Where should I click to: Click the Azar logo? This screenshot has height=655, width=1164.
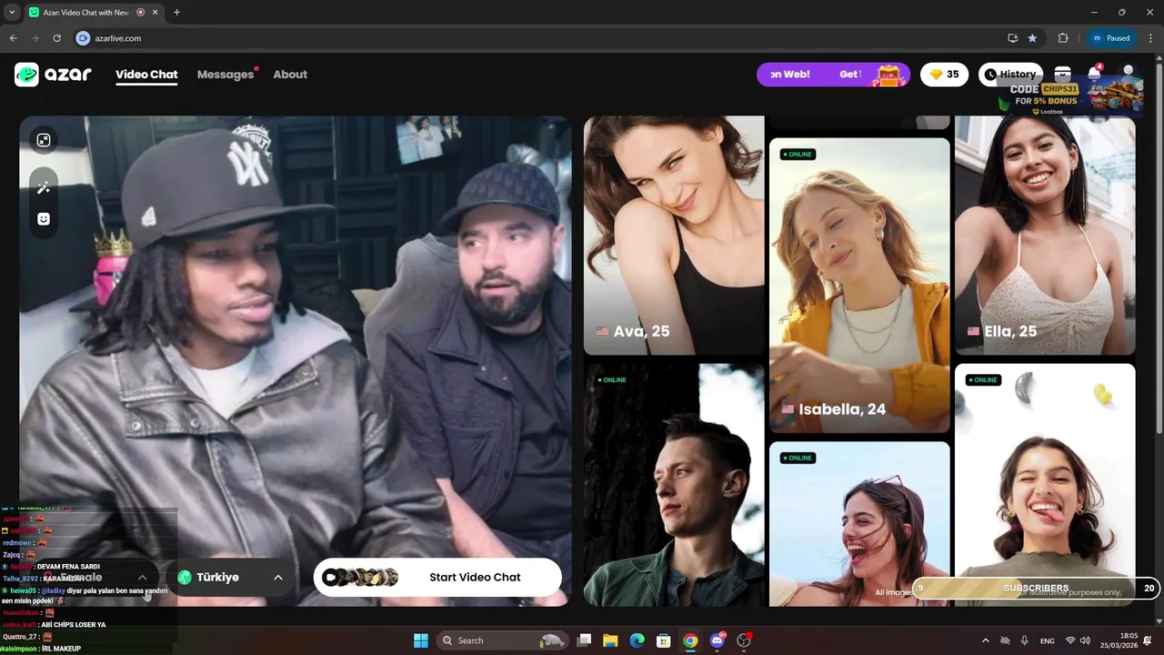tap(53, 75)
